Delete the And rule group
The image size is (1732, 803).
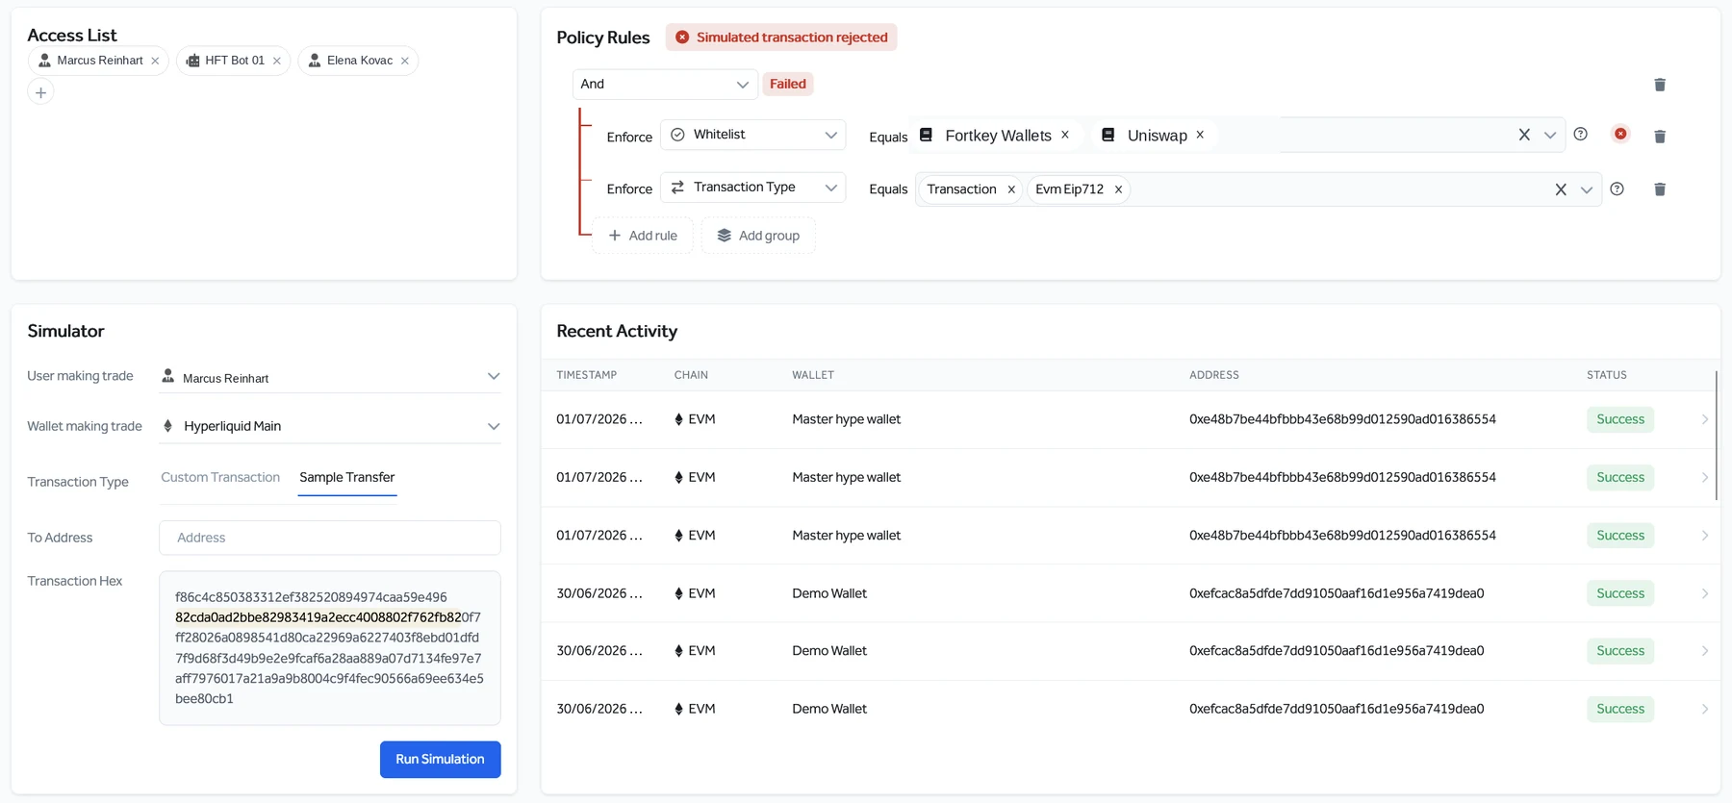[1660, 85]
